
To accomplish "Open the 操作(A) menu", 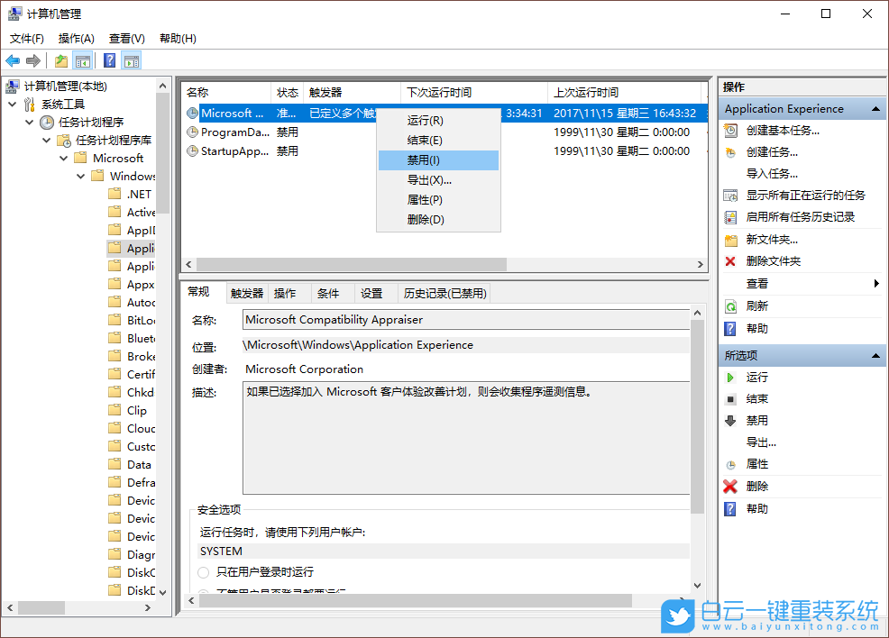I will (x=76, y=38).
